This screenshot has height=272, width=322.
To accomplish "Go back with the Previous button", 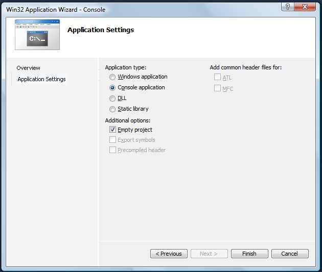I will (x=169, y=254).
